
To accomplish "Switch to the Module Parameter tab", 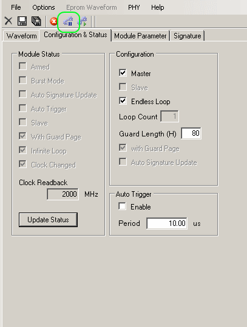I will 141,36.
